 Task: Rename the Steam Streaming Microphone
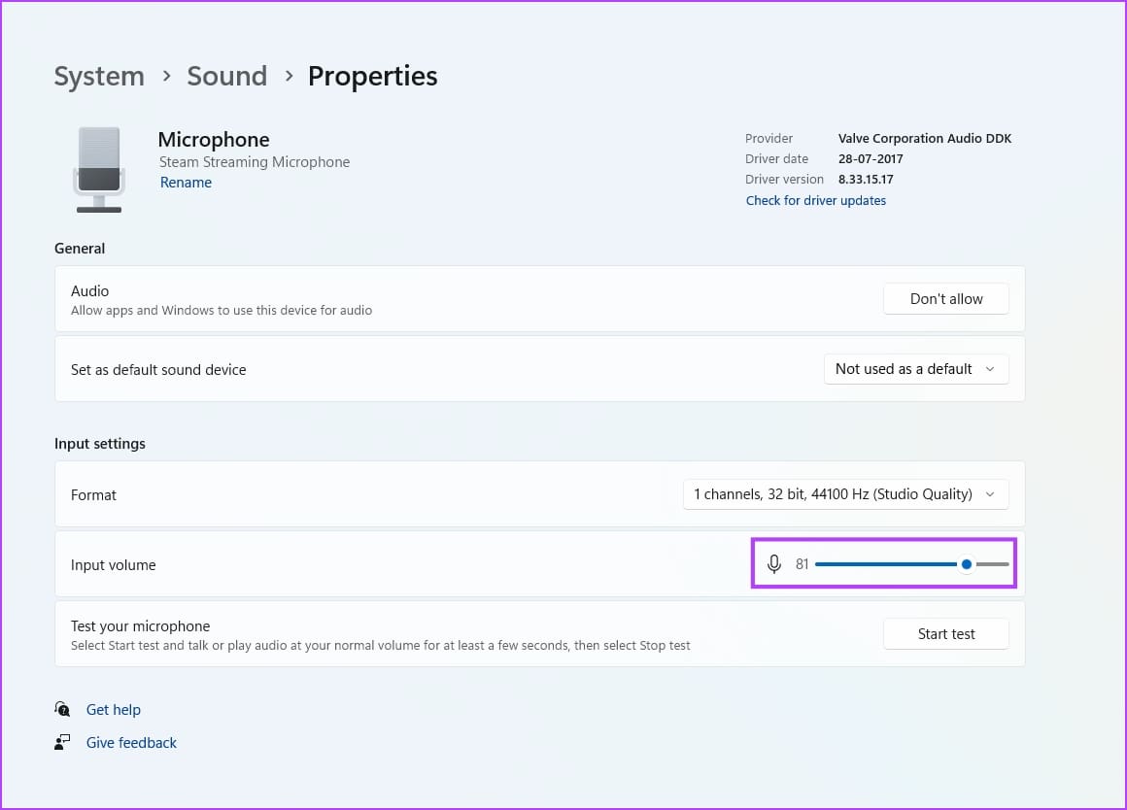(x=186, y=182)
